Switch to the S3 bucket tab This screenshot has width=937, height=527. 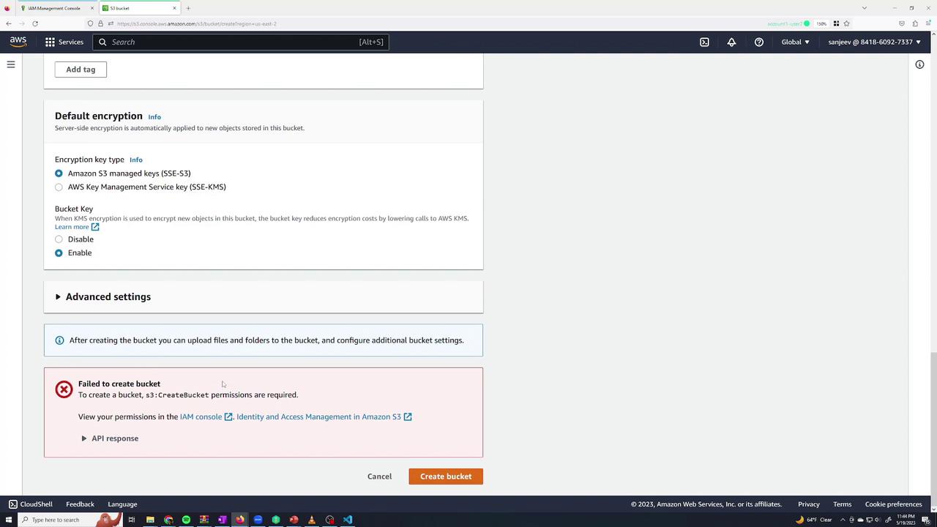[140, 8]
